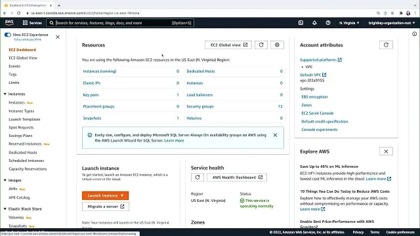Open Instances (running) resource link
The width and height of the screenshot is (420, 236).
[x=100, y=71]
